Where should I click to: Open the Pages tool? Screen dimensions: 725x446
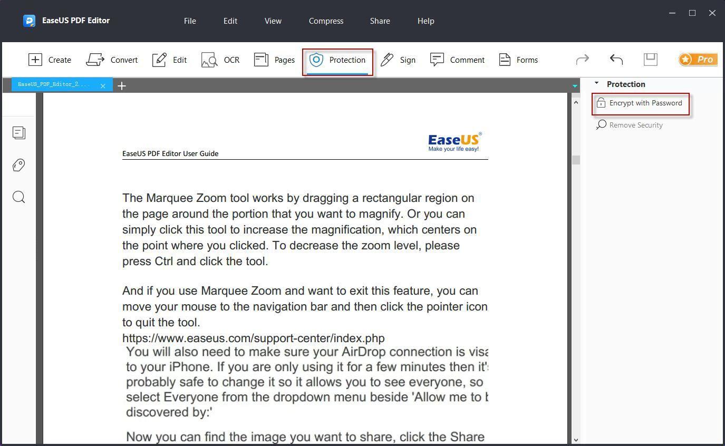pos(274,60)
